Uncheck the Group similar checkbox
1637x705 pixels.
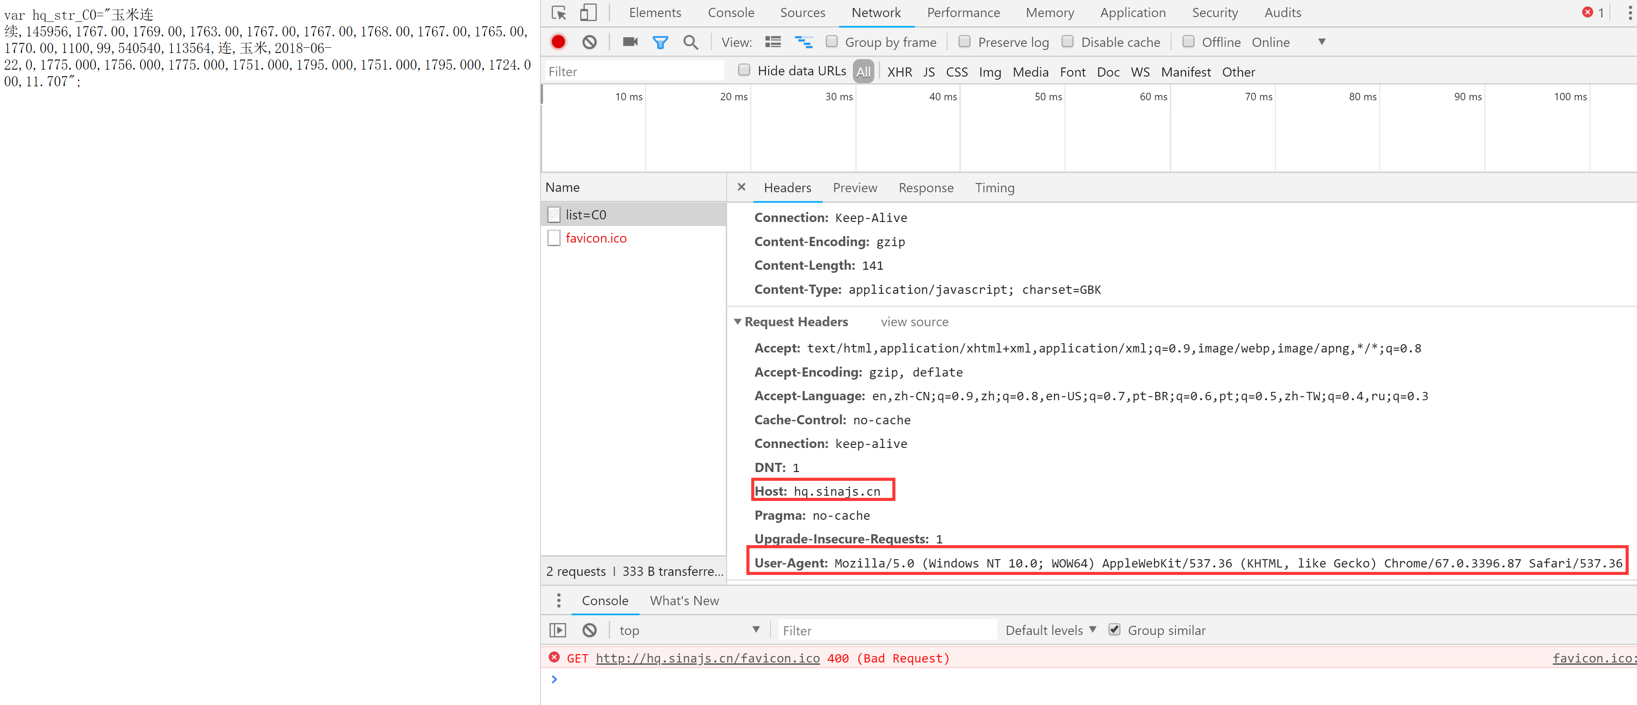coord(1114,629)
